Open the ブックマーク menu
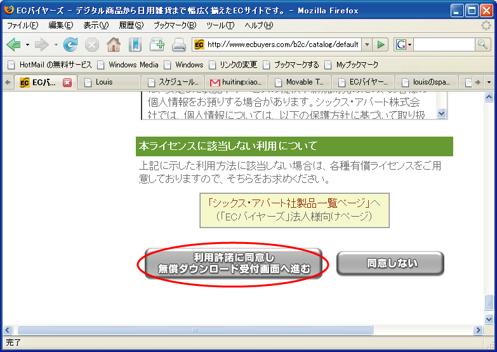Viewport: 497px width, 352px height. click(x=175, y=25)
